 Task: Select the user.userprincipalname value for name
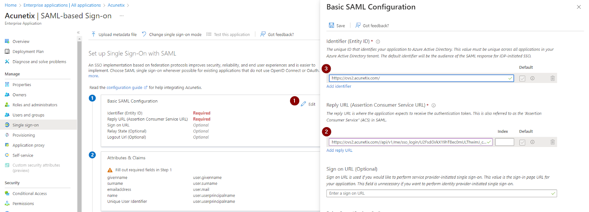coord(214,195)
